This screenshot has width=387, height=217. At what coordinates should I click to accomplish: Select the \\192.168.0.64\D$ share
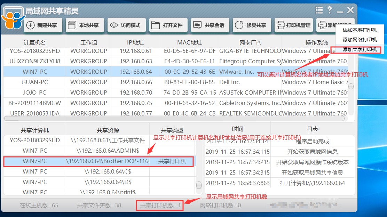(108, 182)
